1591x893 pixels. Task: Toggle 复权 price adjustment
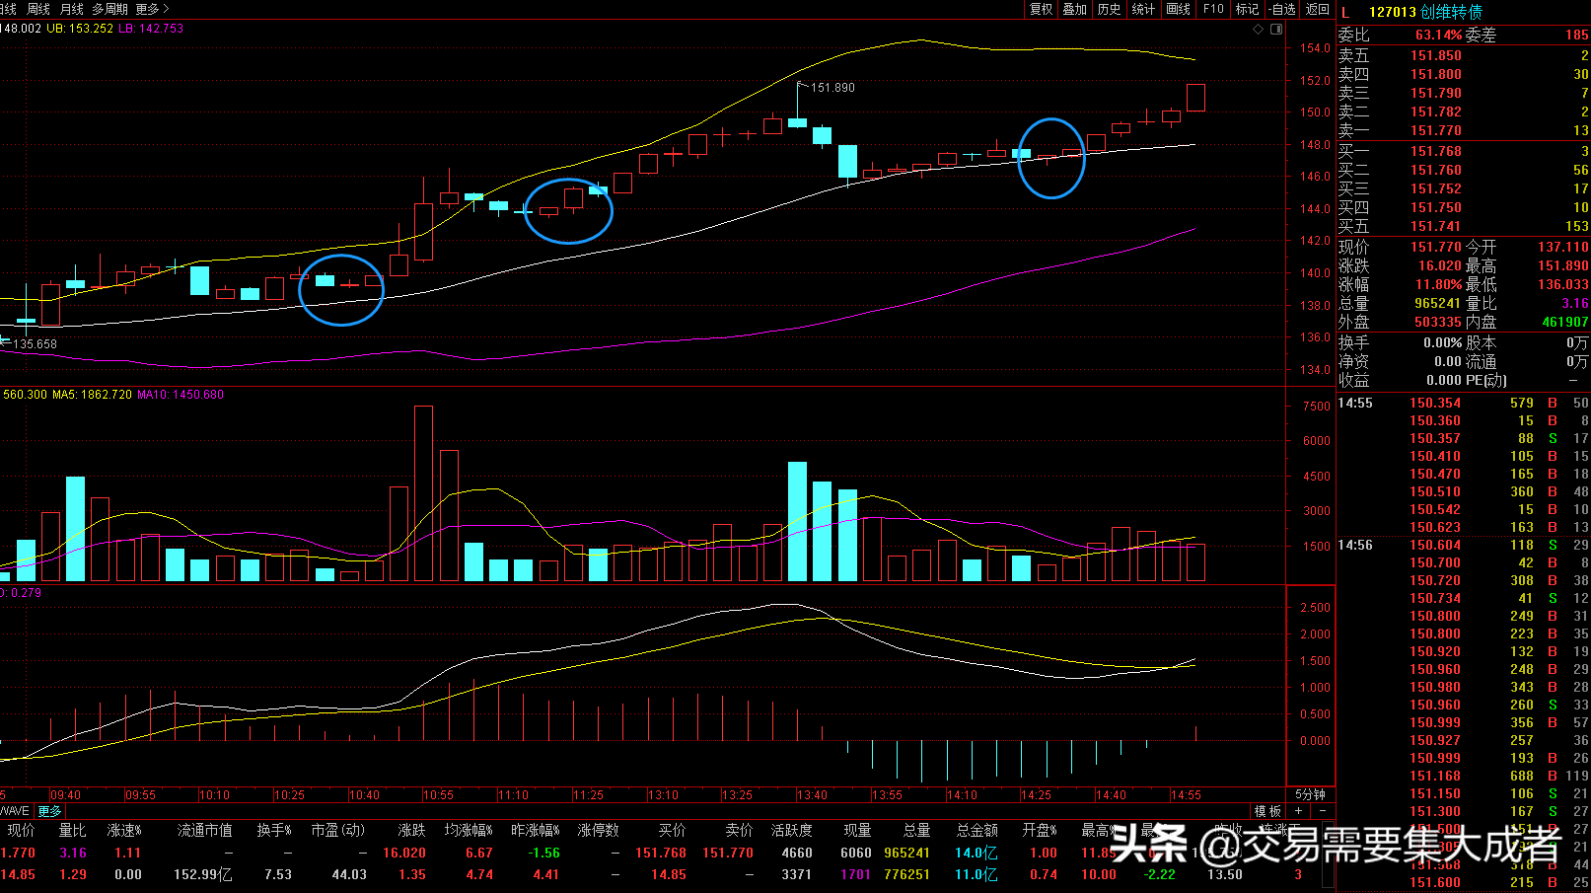(1041, 9)
